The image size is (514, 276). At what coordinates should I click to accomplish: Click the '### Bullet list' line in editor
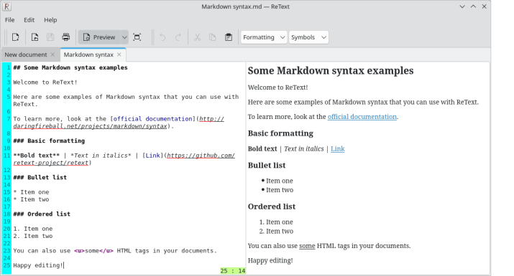[x=40, y=178]
